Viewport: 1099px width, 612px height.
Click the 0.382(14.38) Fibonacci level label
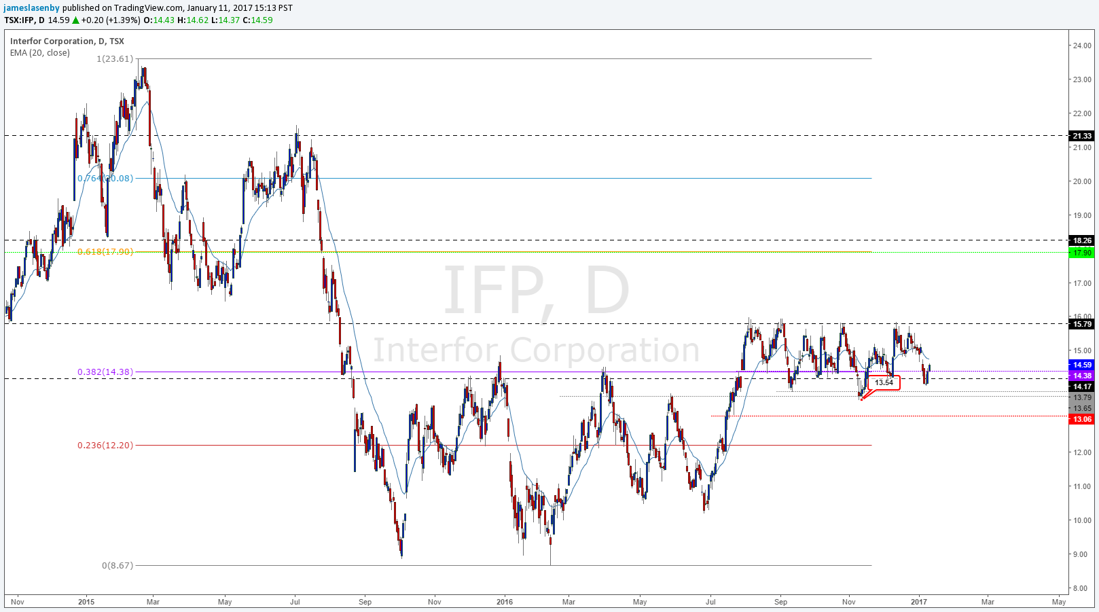pyautogui.click(x=105, y=372)
